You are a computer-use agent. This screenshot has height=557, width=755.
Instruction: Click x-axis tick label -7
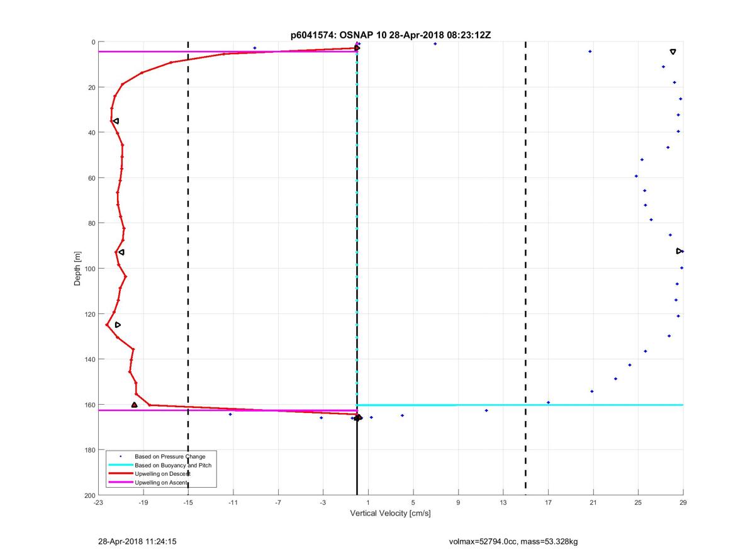point(278,503)
